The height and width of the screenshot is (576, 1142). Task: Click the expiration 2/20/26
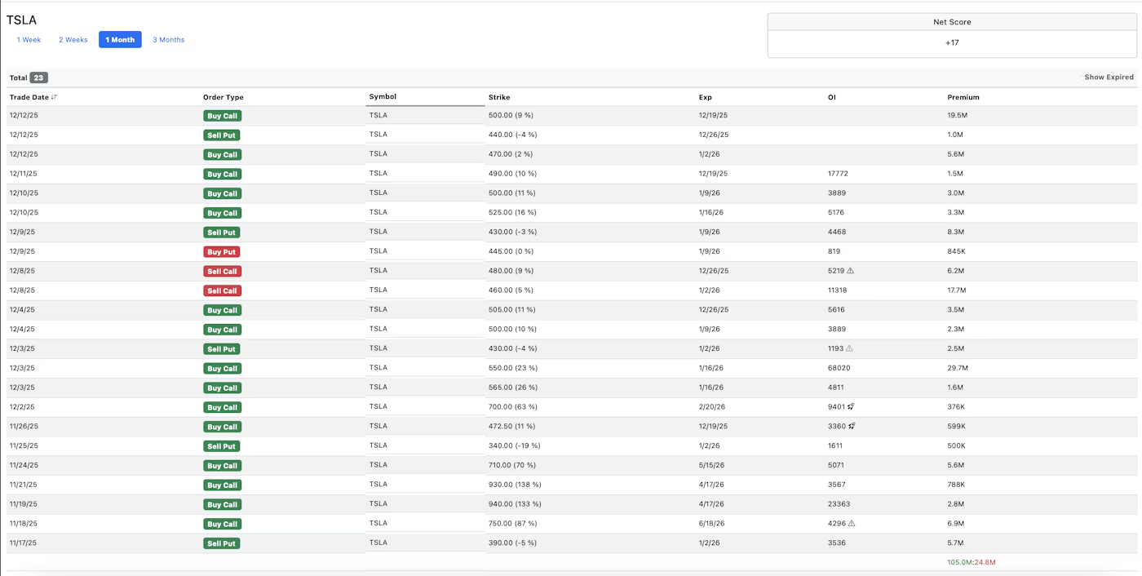(x=712, y=406)
